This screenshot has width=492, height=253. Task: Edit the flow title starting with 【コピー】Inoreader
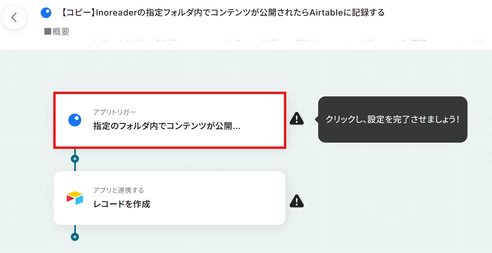pyautogui.click(x=223, y=13)
